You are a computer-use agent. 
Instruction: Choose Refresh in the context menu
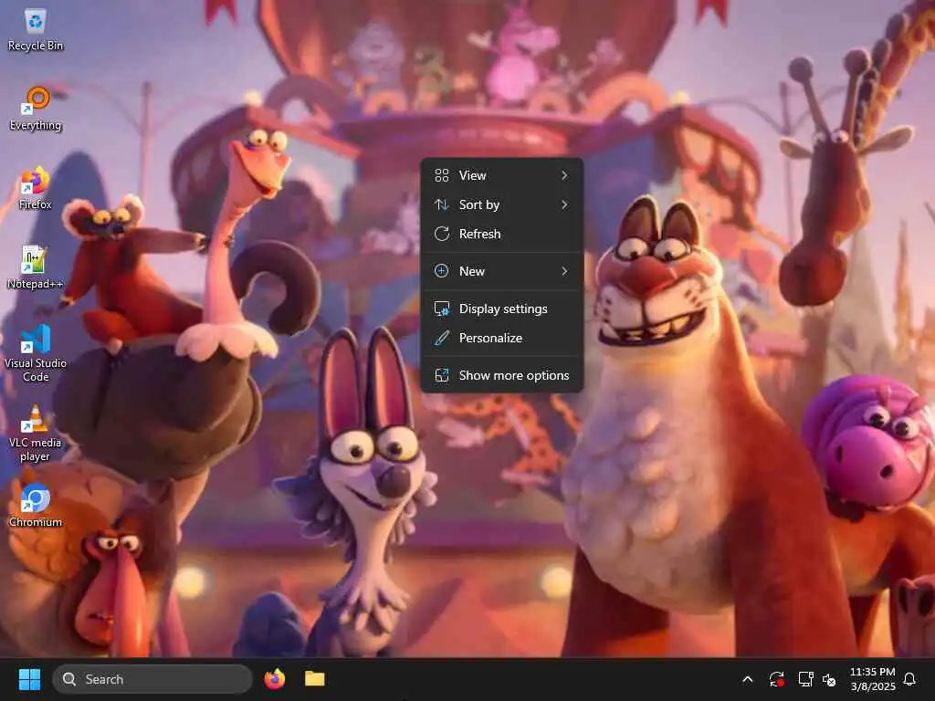pyautogui.click(x=502, y=234)
